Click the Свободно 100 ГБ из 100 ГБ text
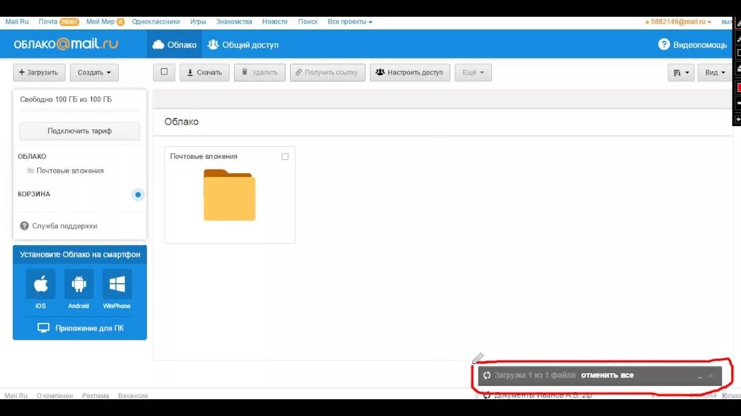 (x=66, y=99)
